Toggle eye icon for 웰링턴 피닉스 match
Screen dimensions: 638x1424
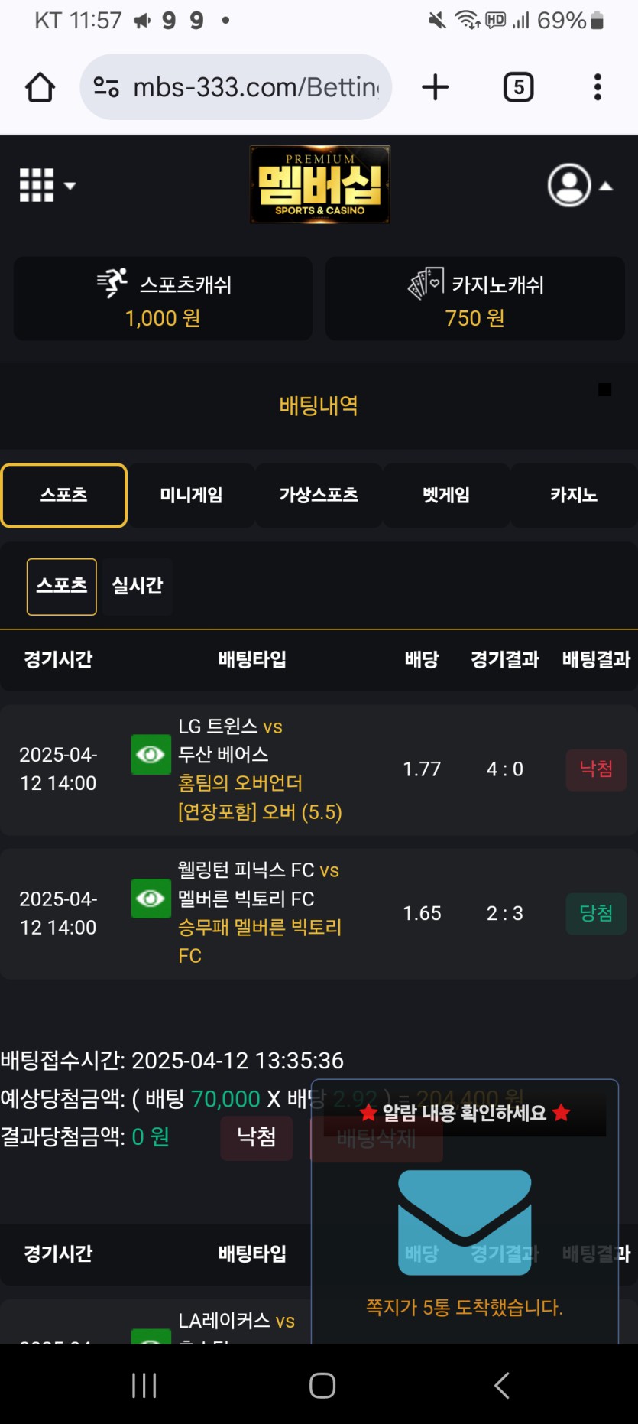point(151,899)
